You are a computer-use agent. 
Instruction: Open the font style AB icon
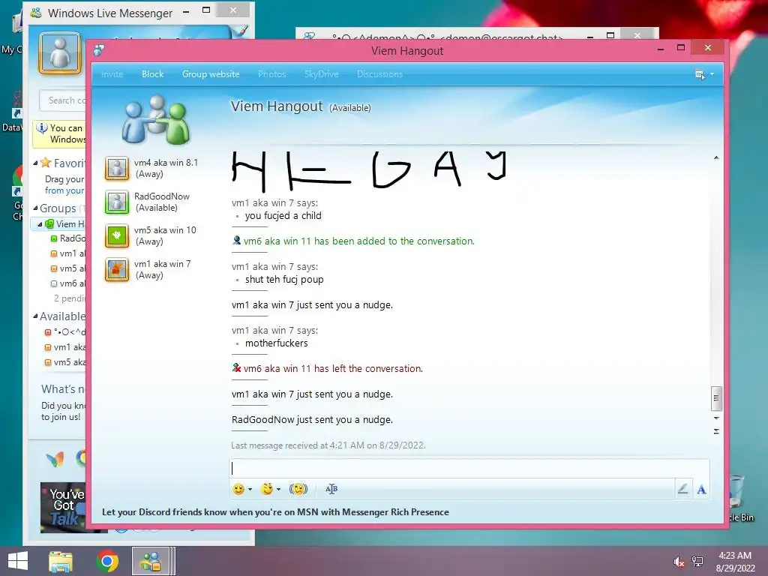(x=331, y=489)
